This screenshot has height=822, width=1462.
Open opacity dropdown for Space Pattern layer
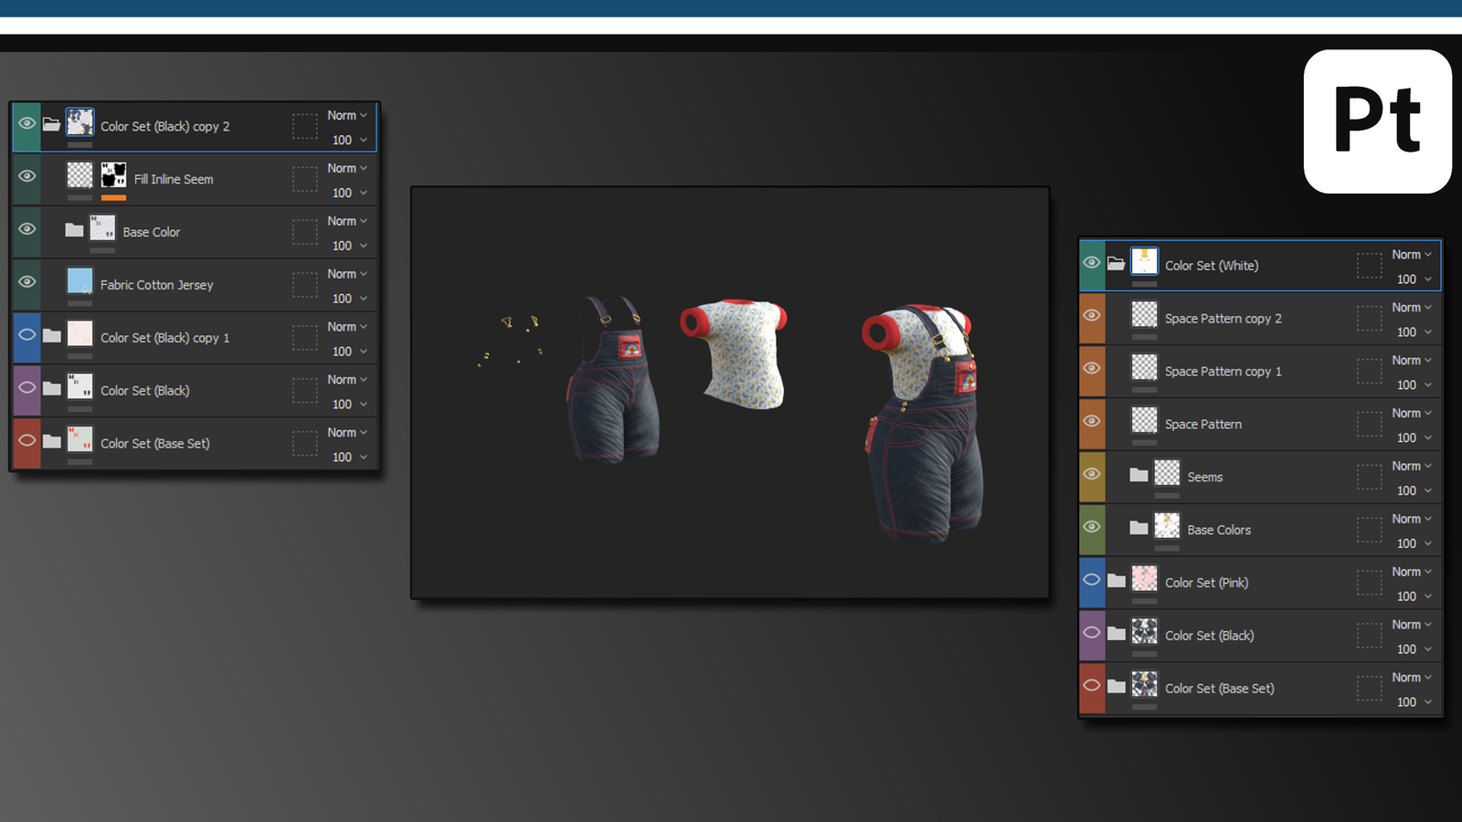(1414, 438)
